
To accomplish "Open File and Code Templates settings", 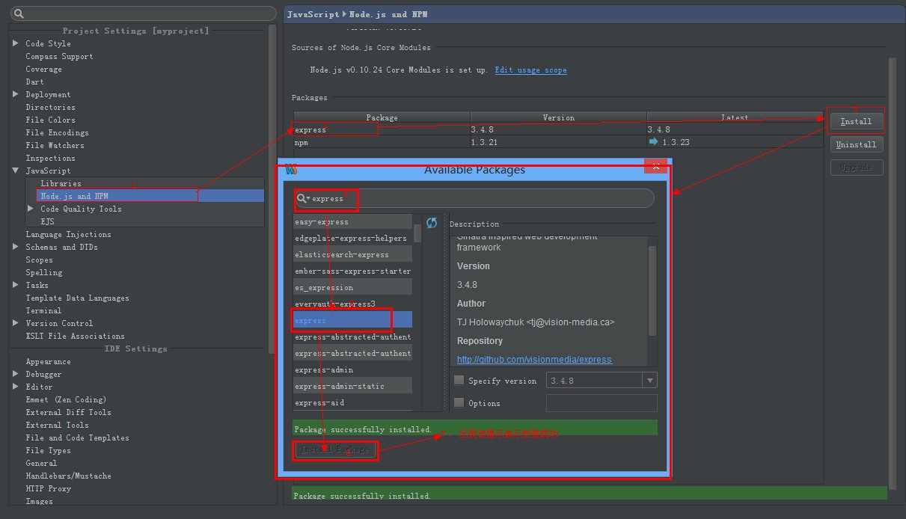I will pos(77,437).
